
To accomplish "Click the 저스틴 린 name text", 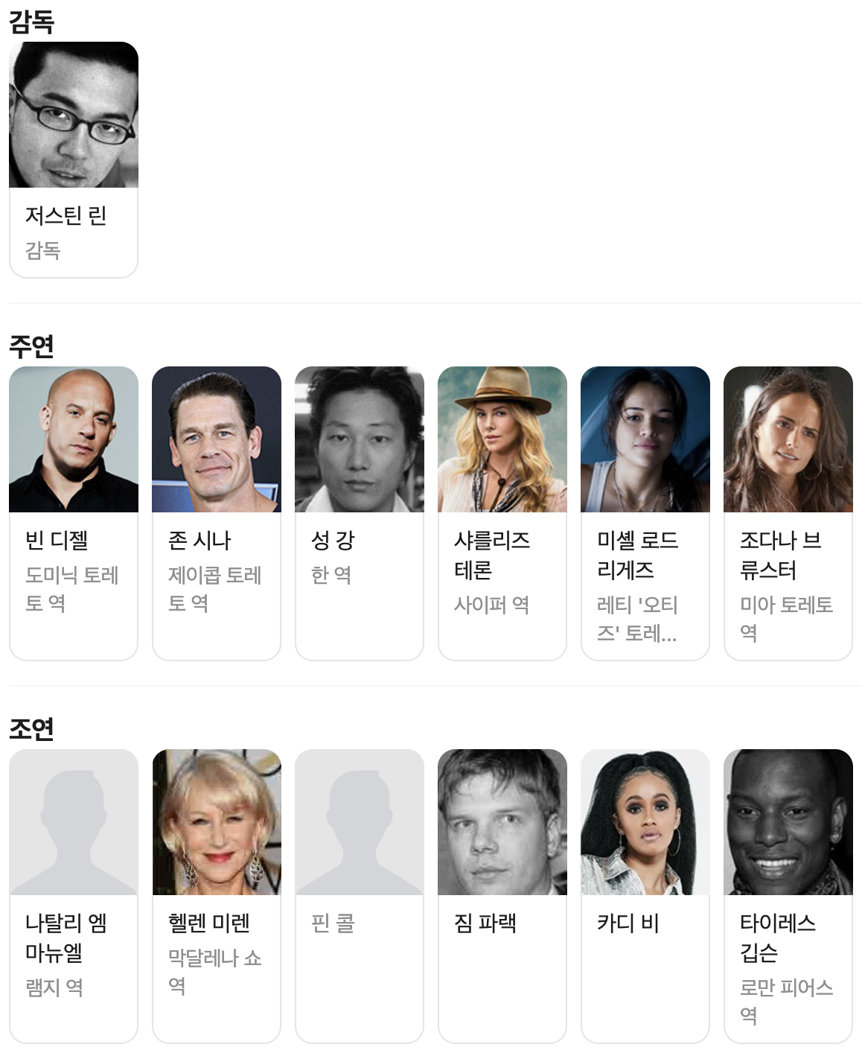I will click(x=66, y=215).
